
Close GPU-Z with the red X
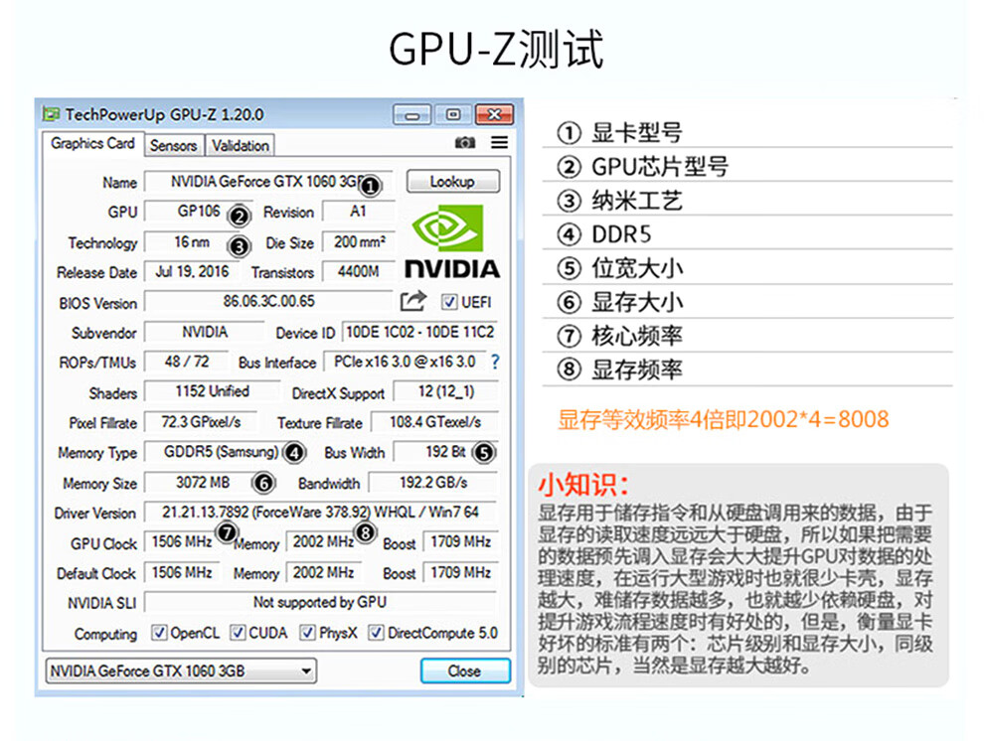[494, 114]
